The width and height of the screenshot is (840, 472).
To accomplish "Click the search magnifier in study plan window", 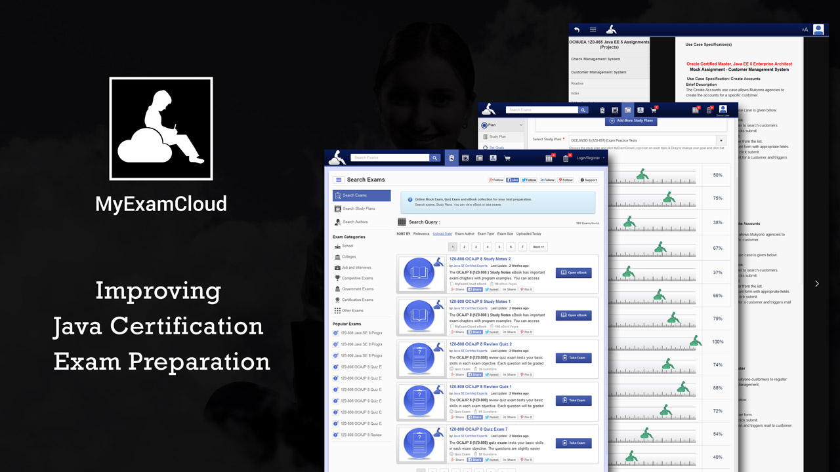I will 583,110.
